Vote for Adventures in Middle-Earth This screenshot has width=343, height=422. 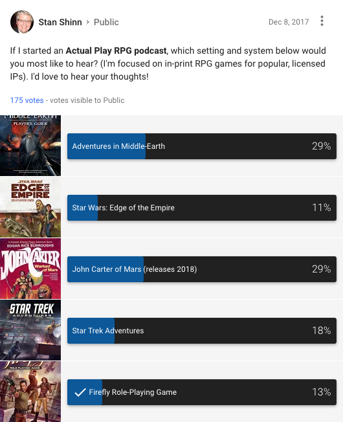pyautogui.click(x=202, y=146)
